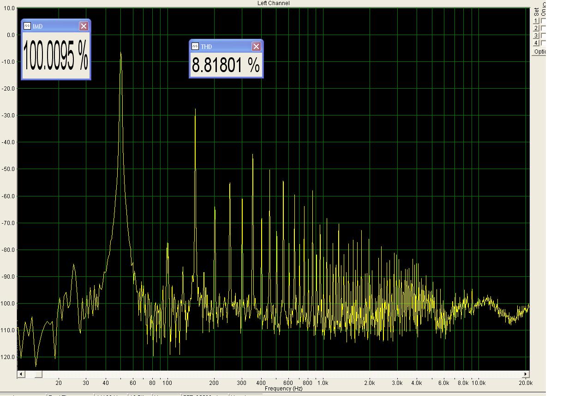562x396 pixels.
Task: Click the Set 2 button
Action: 536,28
